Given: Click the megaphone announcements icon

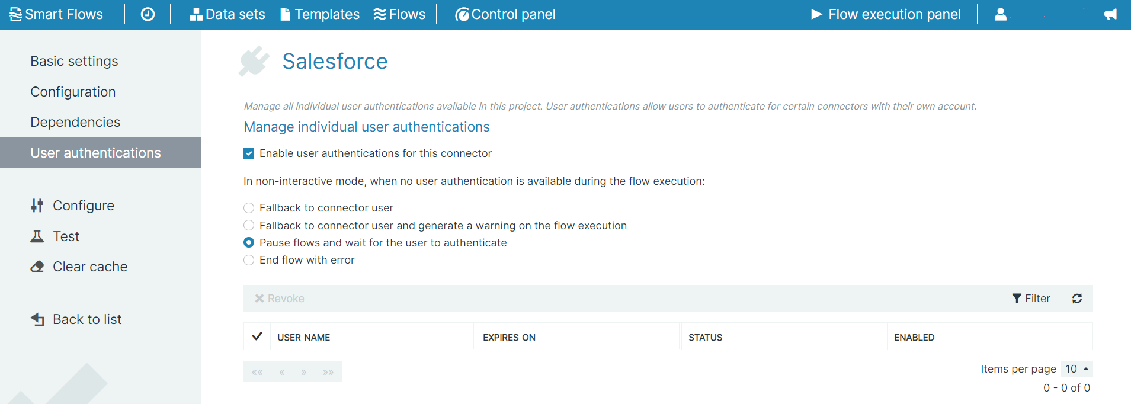Looking at the screenshot, I should 1110,14.
